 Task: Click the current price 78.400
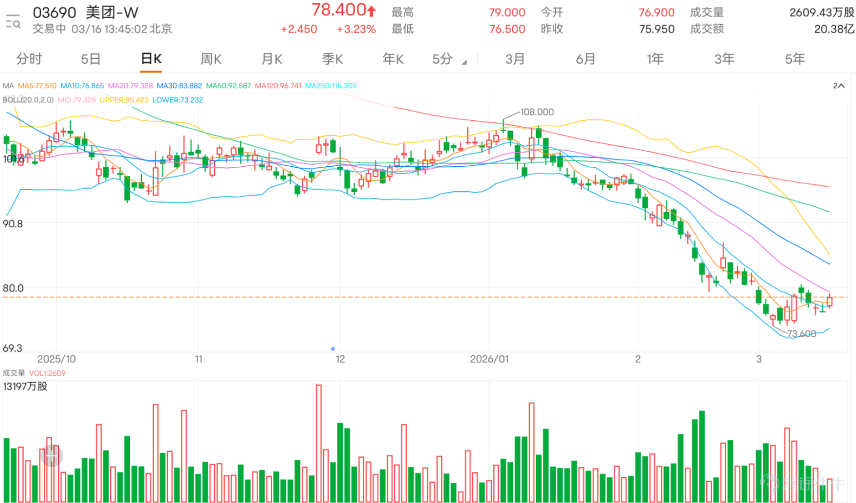[339, 10]
